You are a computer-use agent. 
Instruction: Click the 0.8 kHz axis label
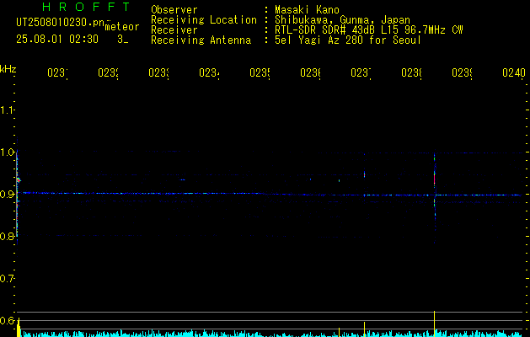7,237
